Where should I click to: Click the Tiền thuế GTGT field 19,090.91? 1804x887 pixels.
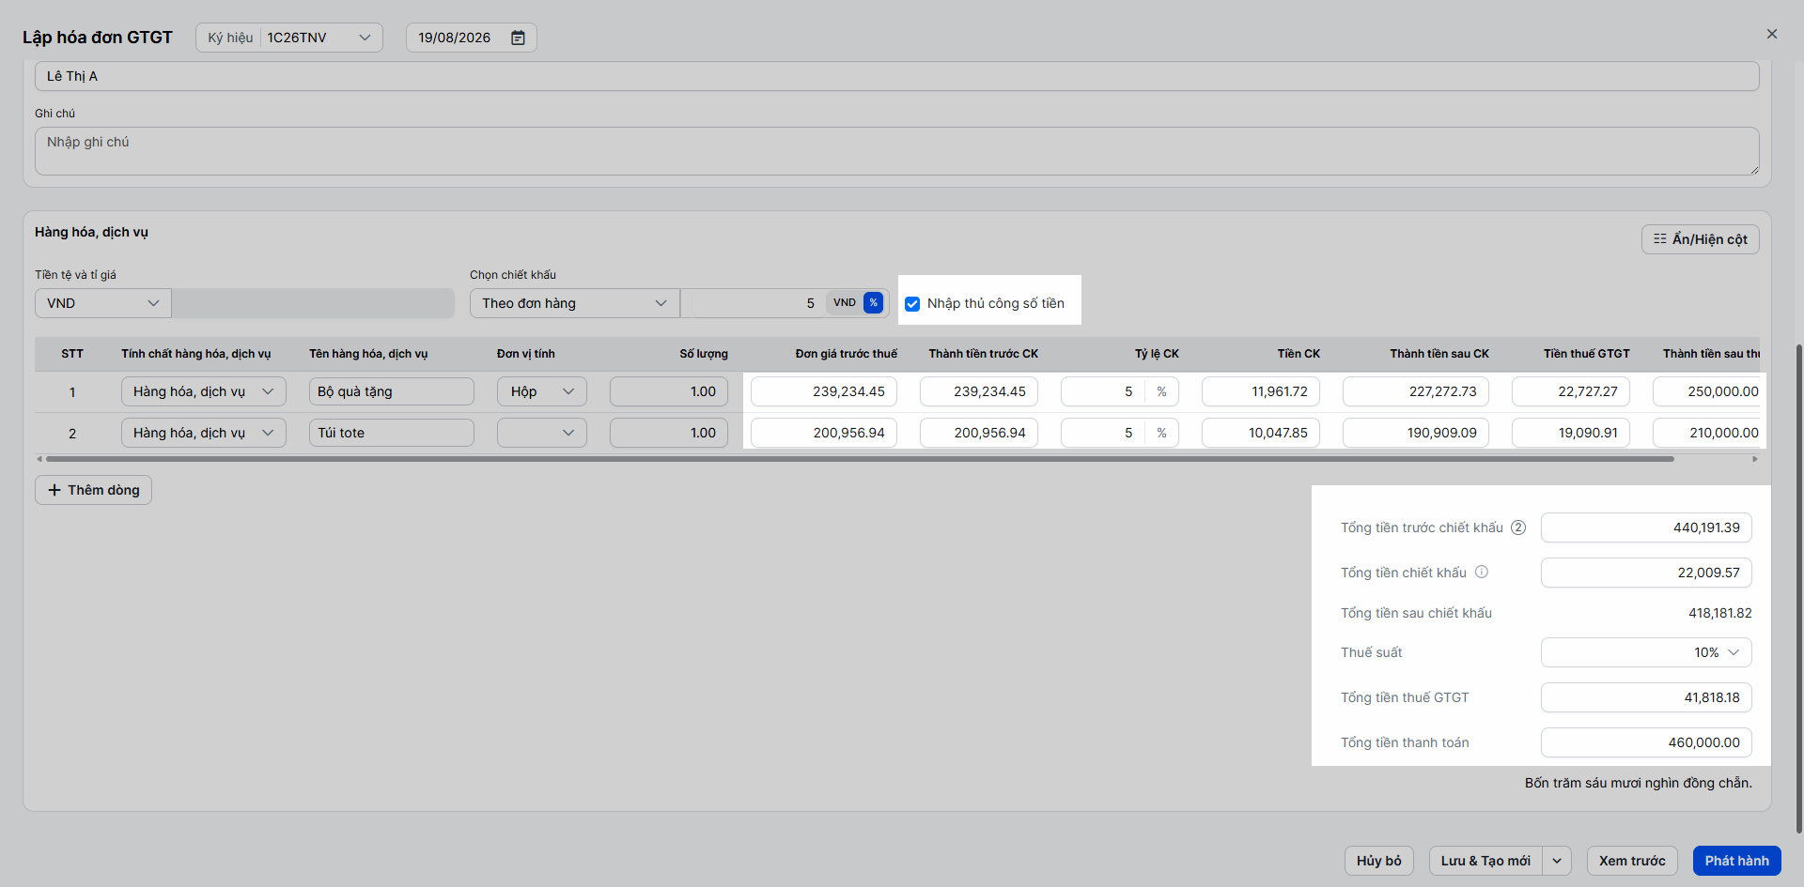click(1571, 433)
